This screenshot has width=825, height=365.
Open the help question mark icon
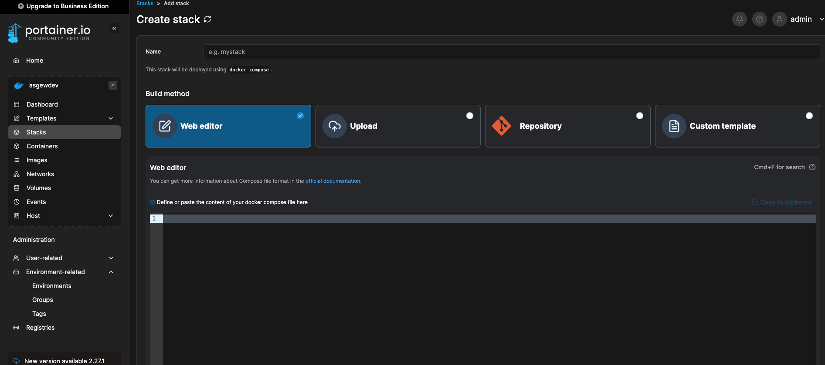click(x=759, y=19)
